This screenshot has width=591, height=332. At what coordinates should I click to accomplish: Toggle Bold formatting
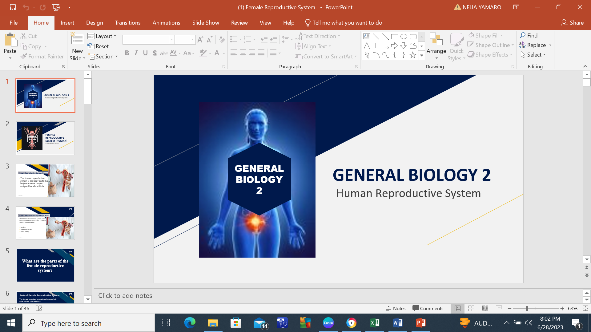tap(127, 53)
